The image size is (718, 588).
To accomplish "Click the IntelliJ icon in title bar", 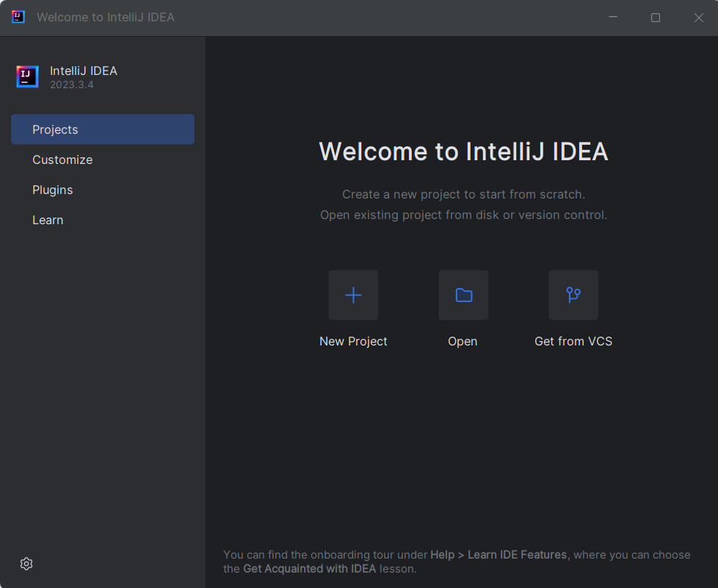I will [18, 17].
